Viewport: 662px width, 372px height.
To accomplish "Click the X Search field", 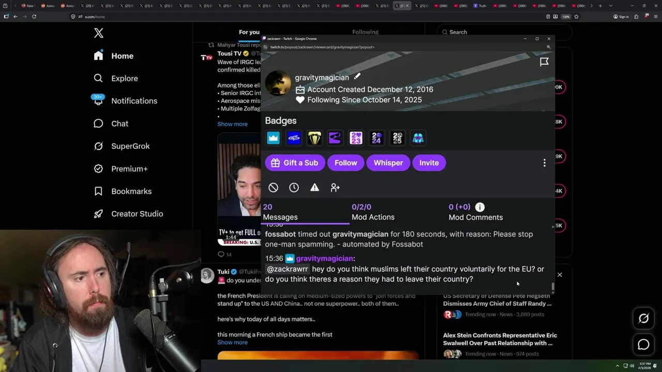I will point(504,32).
